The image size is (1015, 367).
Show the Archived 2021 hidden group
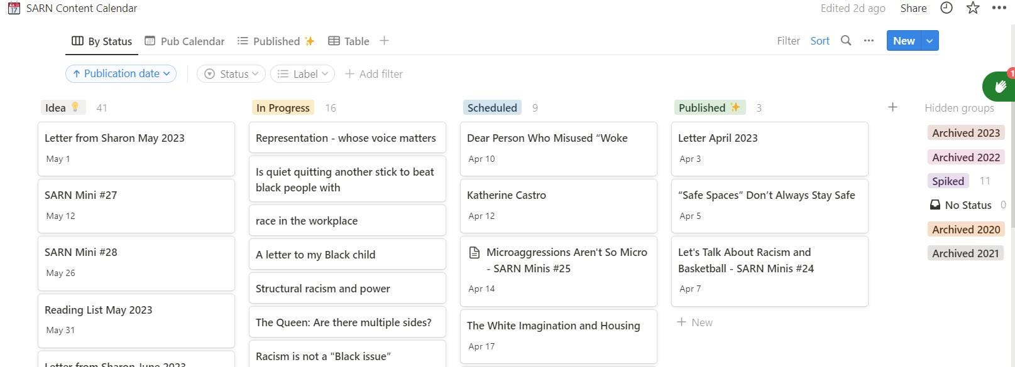965,253
